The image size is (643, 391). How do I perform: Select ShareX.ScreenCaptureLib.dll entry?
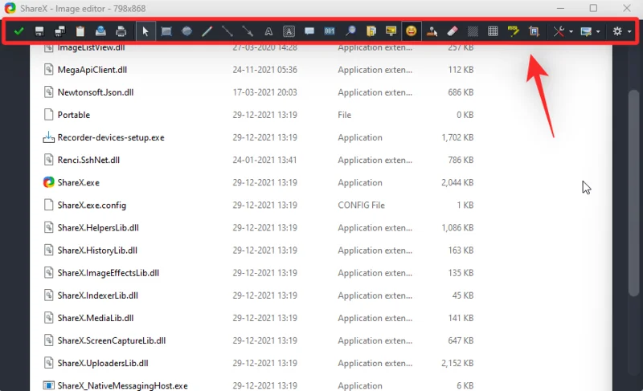tap(112, 340)
